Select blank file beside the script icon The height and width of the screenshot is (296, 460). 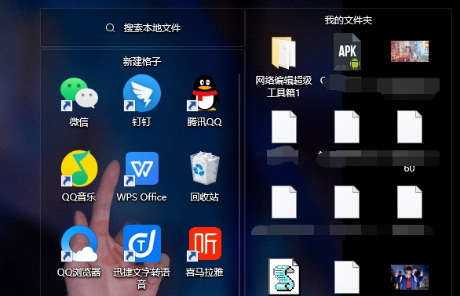click(347, 277)
